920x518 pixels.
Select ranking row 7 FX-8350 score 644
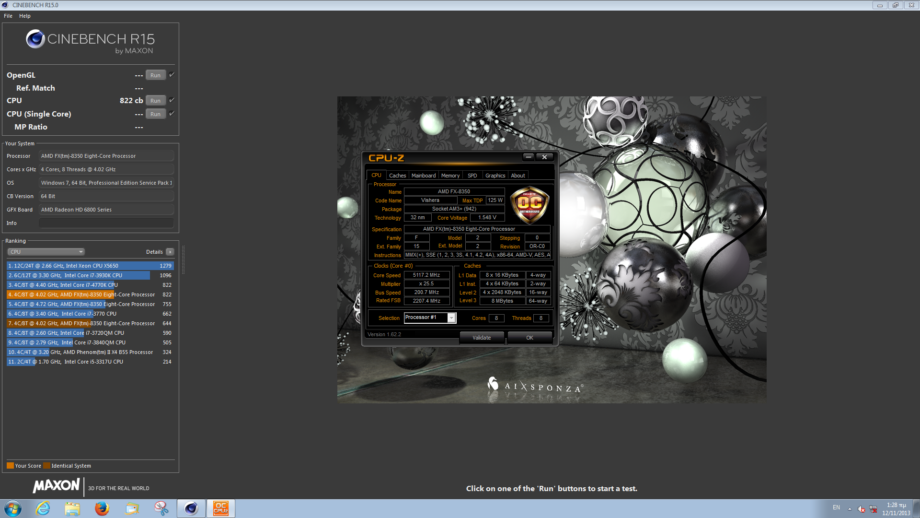90,323
